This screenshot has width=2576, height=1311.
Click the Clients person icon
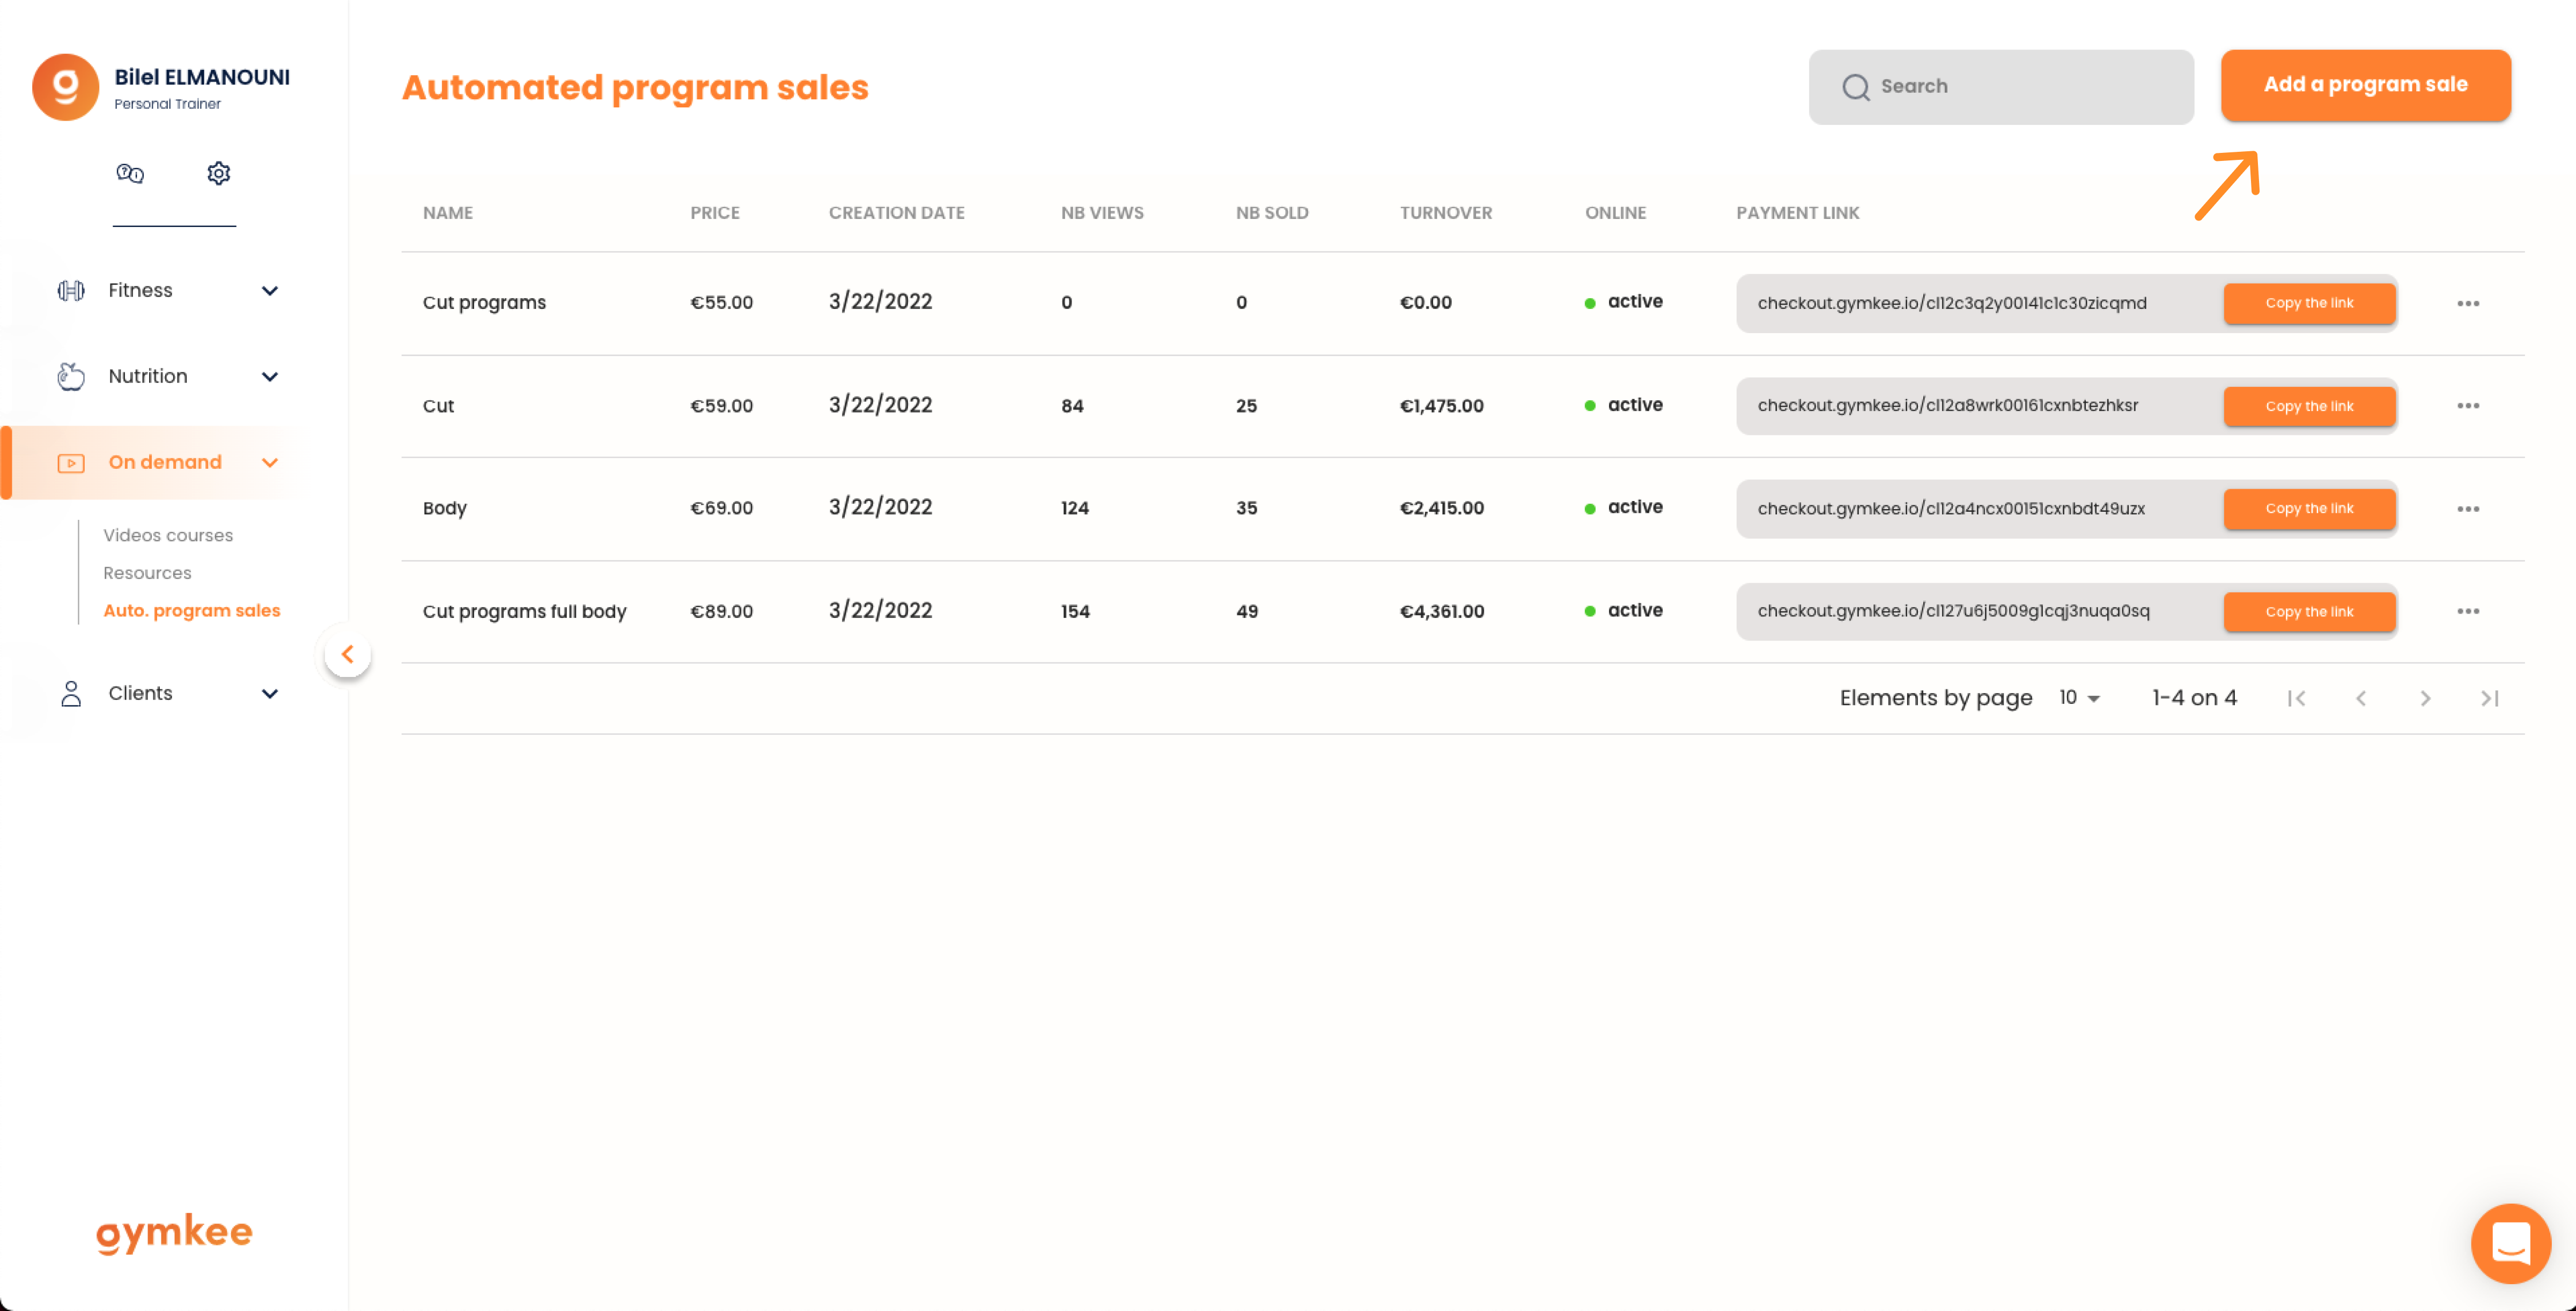click(x=71, y=693)
